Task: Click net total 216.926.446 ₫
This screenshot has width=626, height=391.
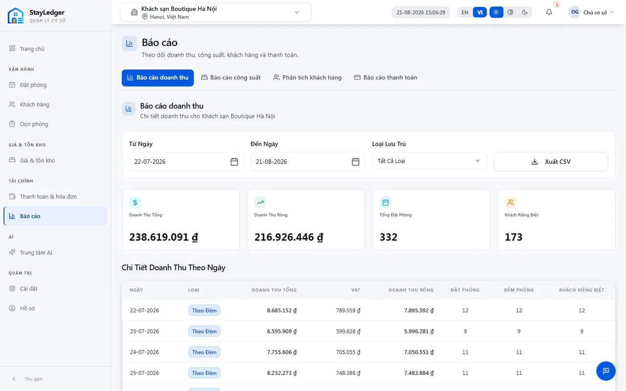Action: pyautogui.click(x=289, y=238)
